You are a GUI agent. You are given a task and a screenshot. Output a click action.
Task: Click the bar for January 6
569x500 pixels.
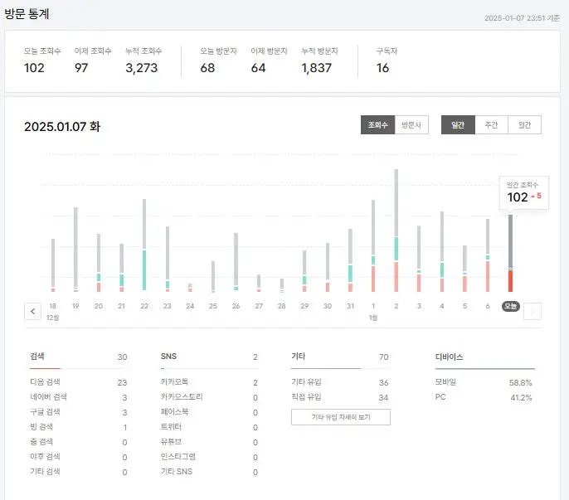pos(488,255)
